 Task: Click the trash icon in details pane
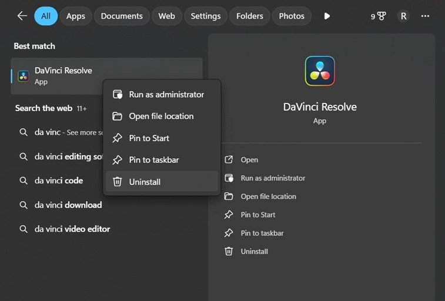[229, 251]
